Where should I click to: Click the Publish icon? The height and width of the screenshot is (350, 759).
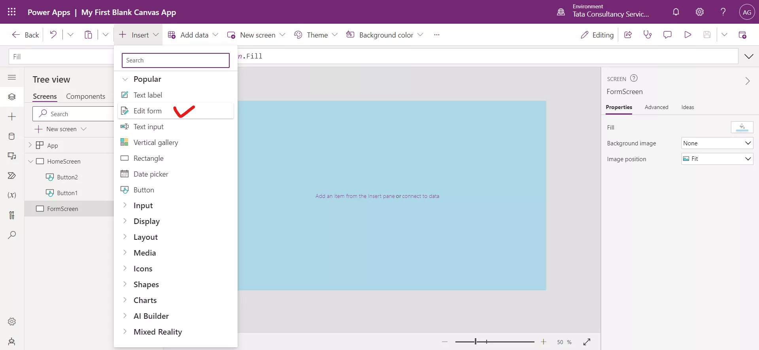click(742, 35)
